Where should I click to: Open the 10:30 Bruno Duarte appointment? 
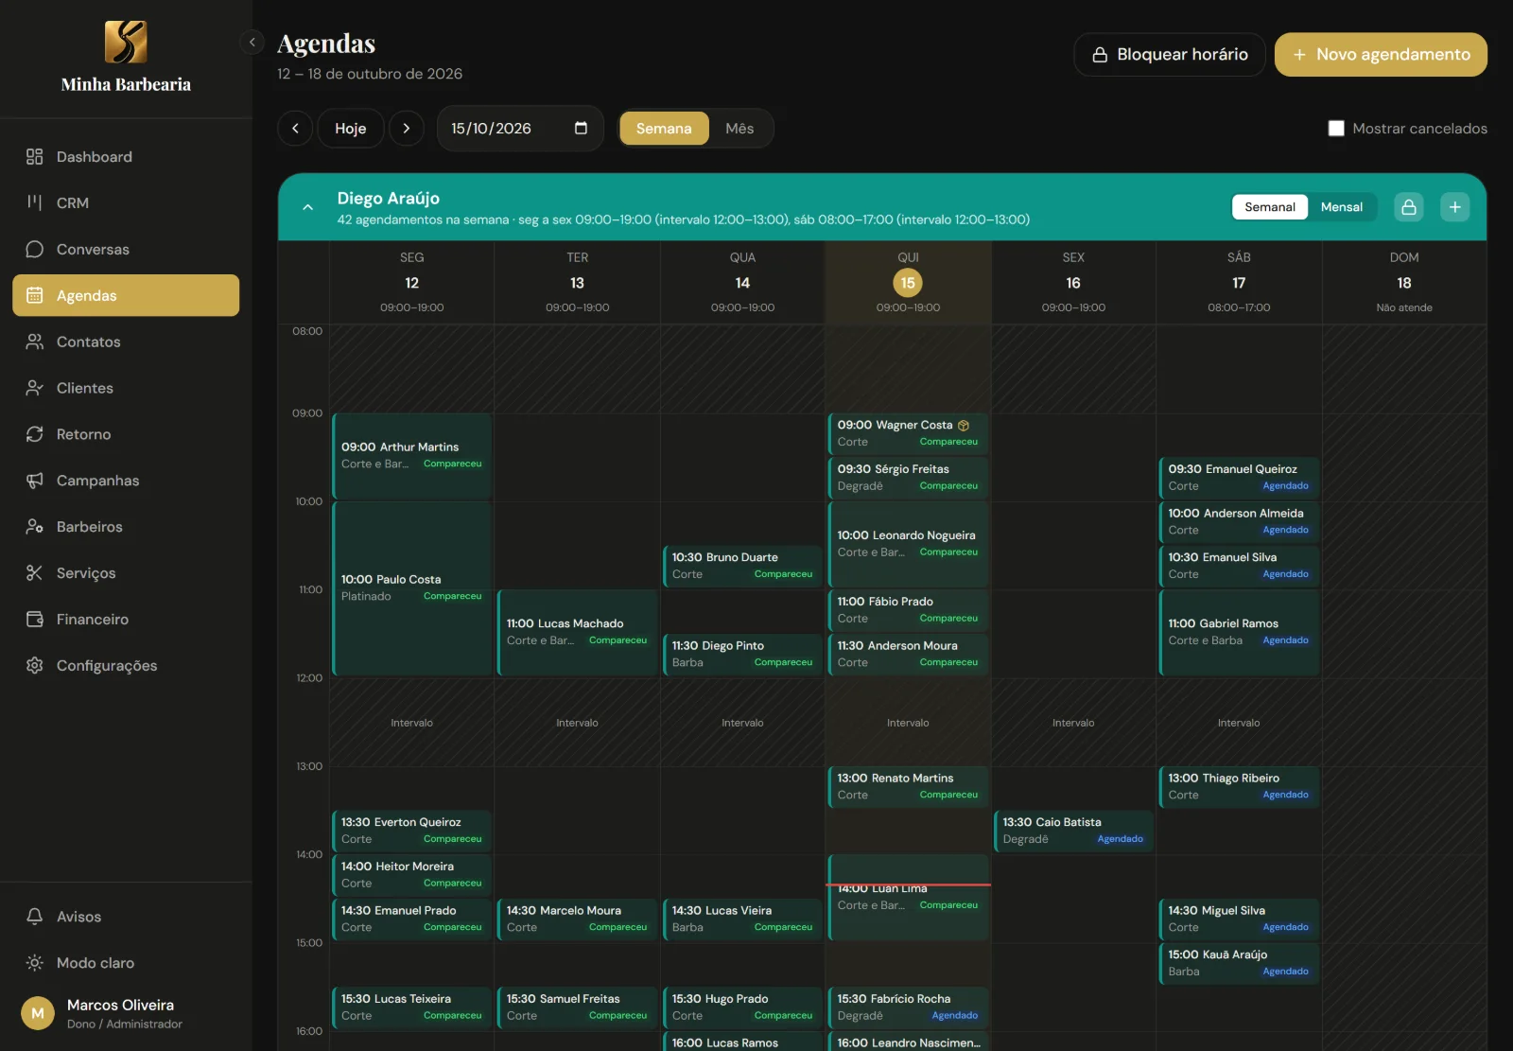(x=742, y=566)
